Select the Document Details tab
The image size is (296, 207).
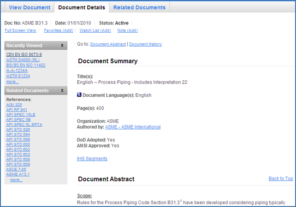82,7
